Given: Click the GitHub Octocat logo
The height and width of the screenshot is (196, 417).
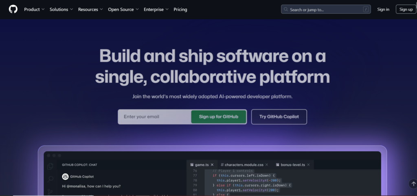Looking at the screenshot, I should pos(13,9).
